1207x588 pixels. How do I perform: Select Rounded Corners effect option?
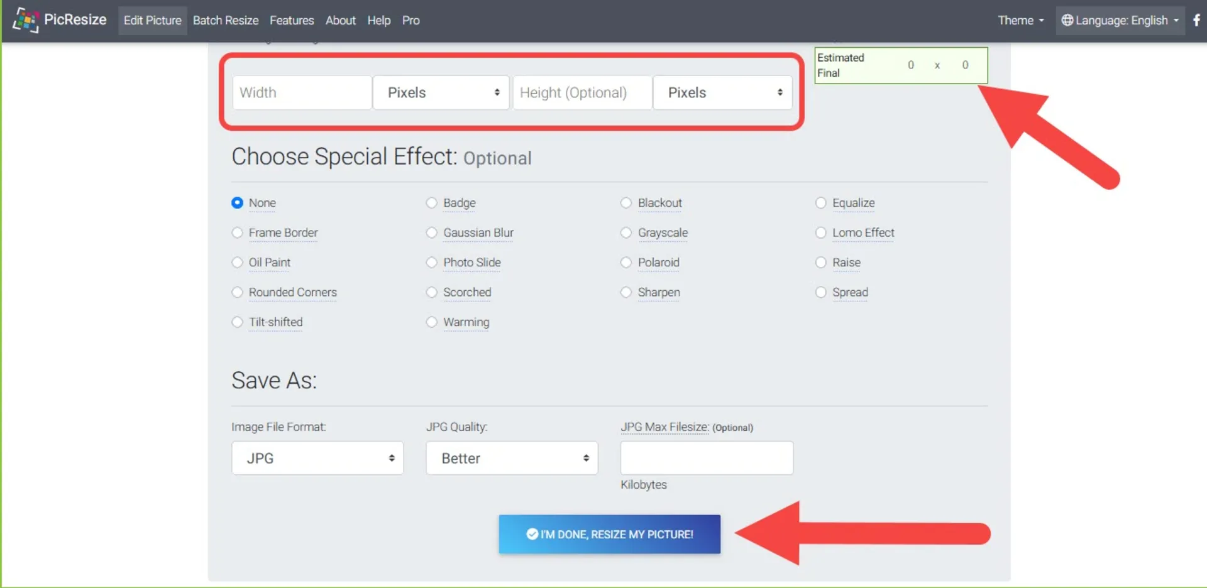tap(237, 293)
